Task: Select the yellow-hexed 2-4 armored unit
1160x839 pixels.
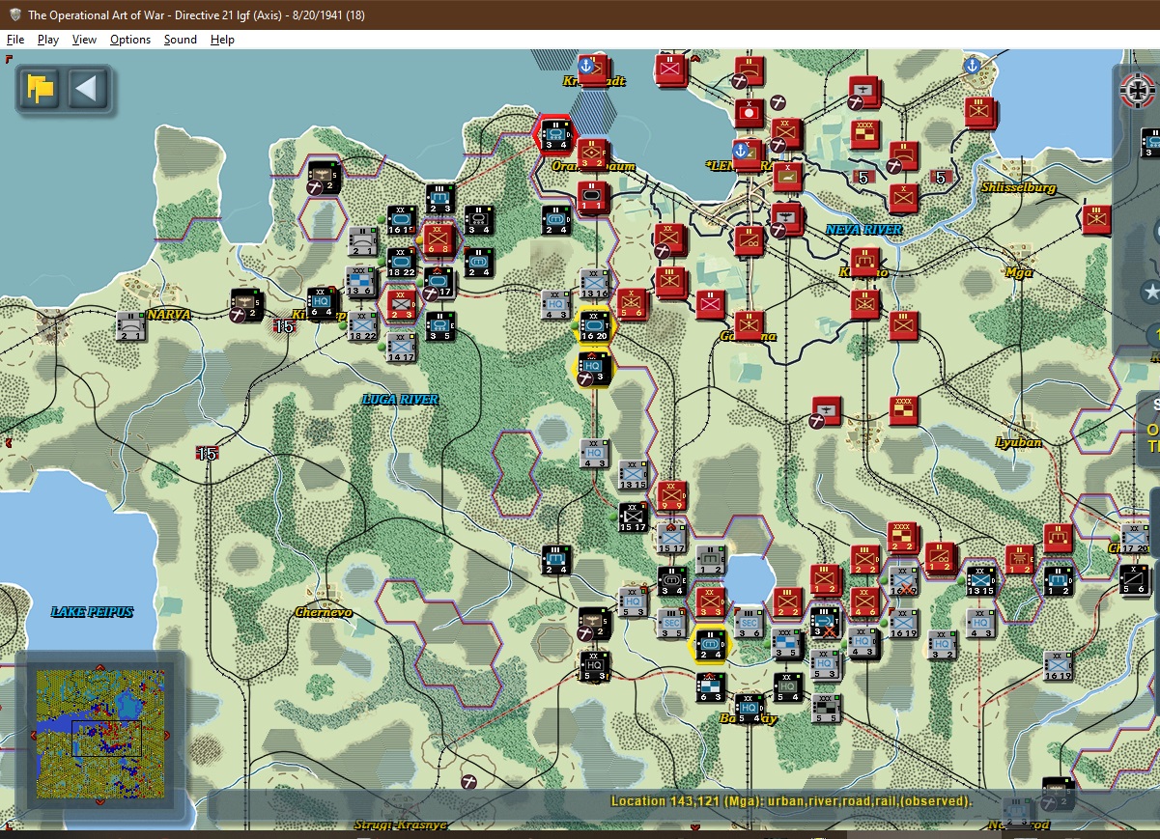Action: (710, 645)
